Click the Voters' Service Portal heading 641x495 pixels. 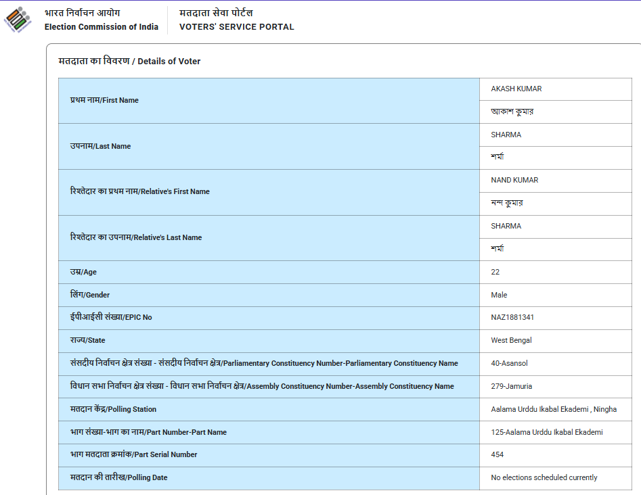tap(236, 20)
